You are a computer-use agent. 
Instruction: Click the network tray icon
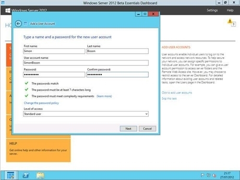[208, 175]
